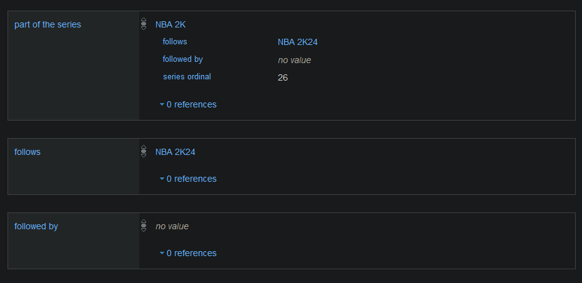The image size is (582, 283).
Task: Click the series ordinal value 26
Action: pos(283,77)
